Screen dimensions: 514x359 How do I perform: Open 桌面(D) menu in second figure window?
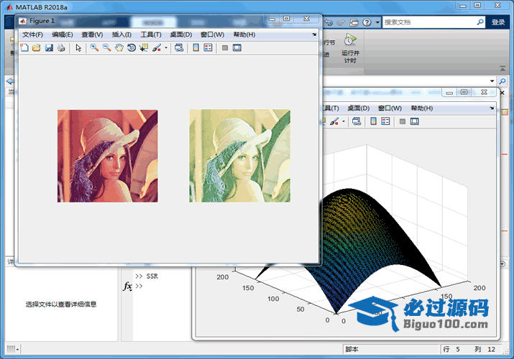pos(358,108)
